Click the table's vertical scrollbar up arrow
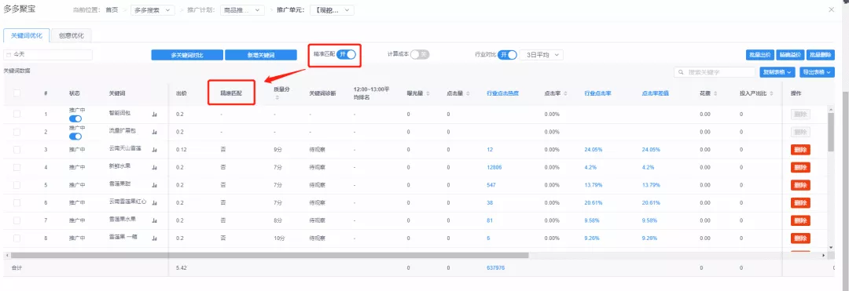849x291 pixels. tap(831, 110)
